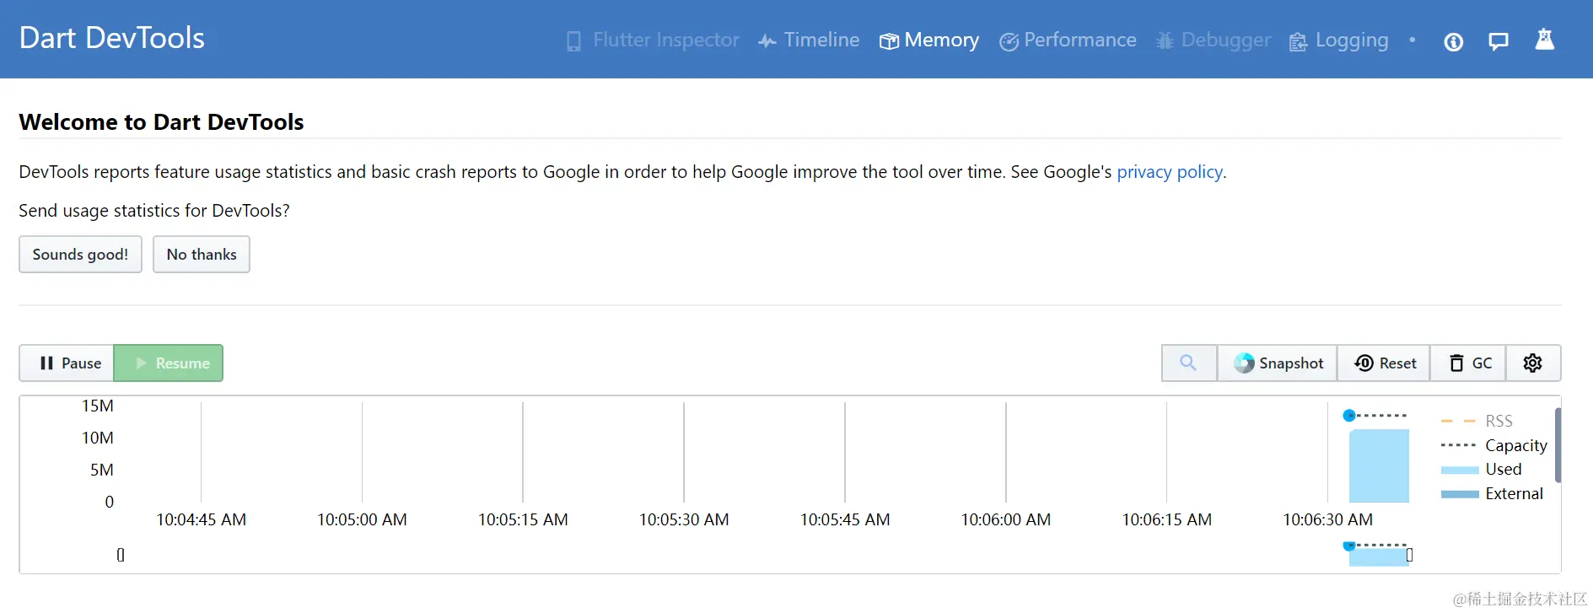1593x613 pixels.
Task: Open Google's privacy policy link
Action: [x=1170, y=172]
